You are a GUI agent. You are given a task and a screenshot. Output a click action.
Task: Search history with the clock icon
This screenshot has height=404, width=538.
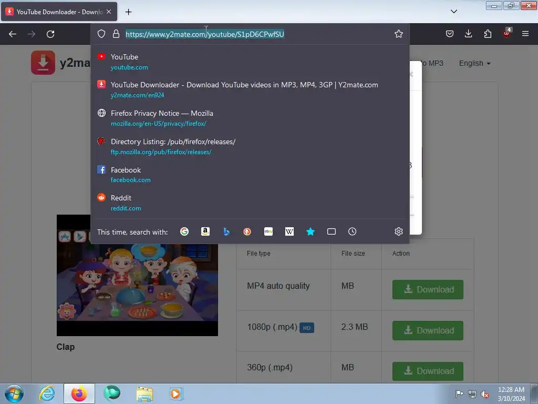point(352,231)
